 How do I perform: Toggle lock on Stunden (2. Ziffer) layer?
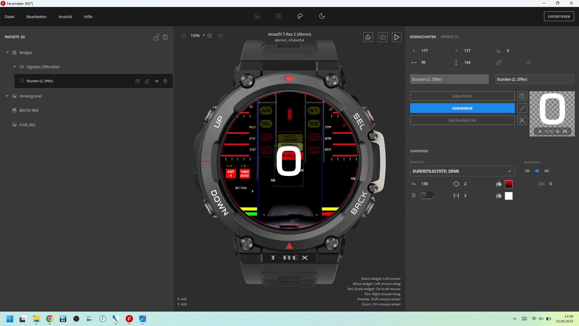click(147, 81)
